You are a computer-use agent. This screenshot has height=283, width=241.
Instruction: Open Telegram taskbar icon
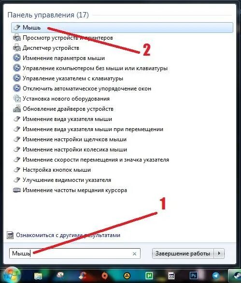pos(216,276)
